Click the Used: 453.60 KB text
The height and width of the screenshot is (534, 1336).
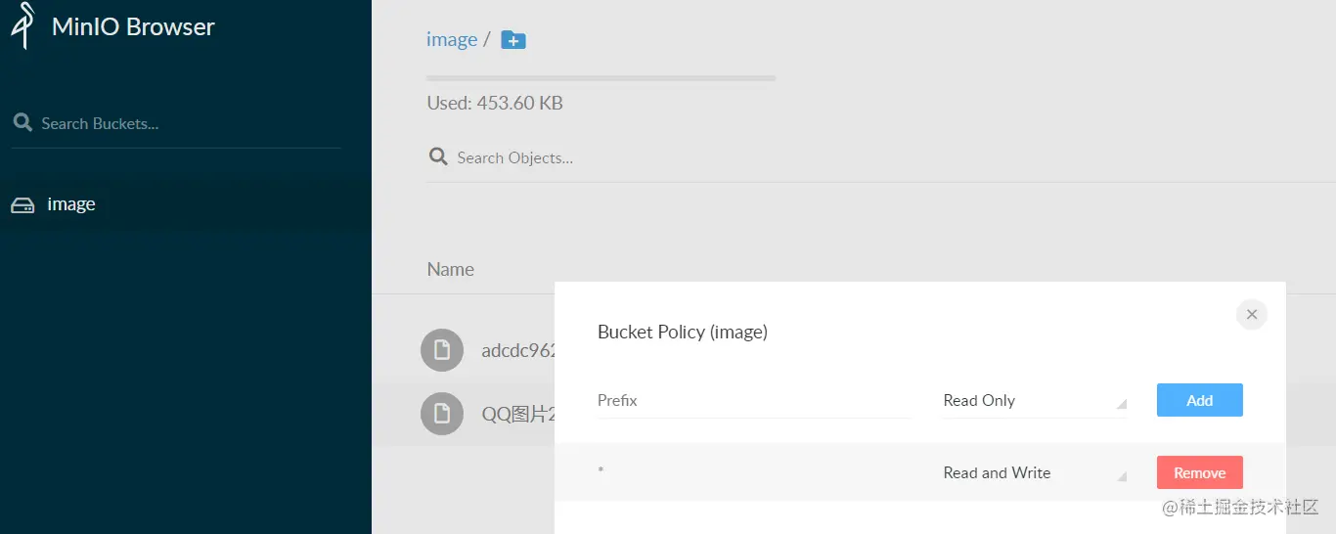495,103
